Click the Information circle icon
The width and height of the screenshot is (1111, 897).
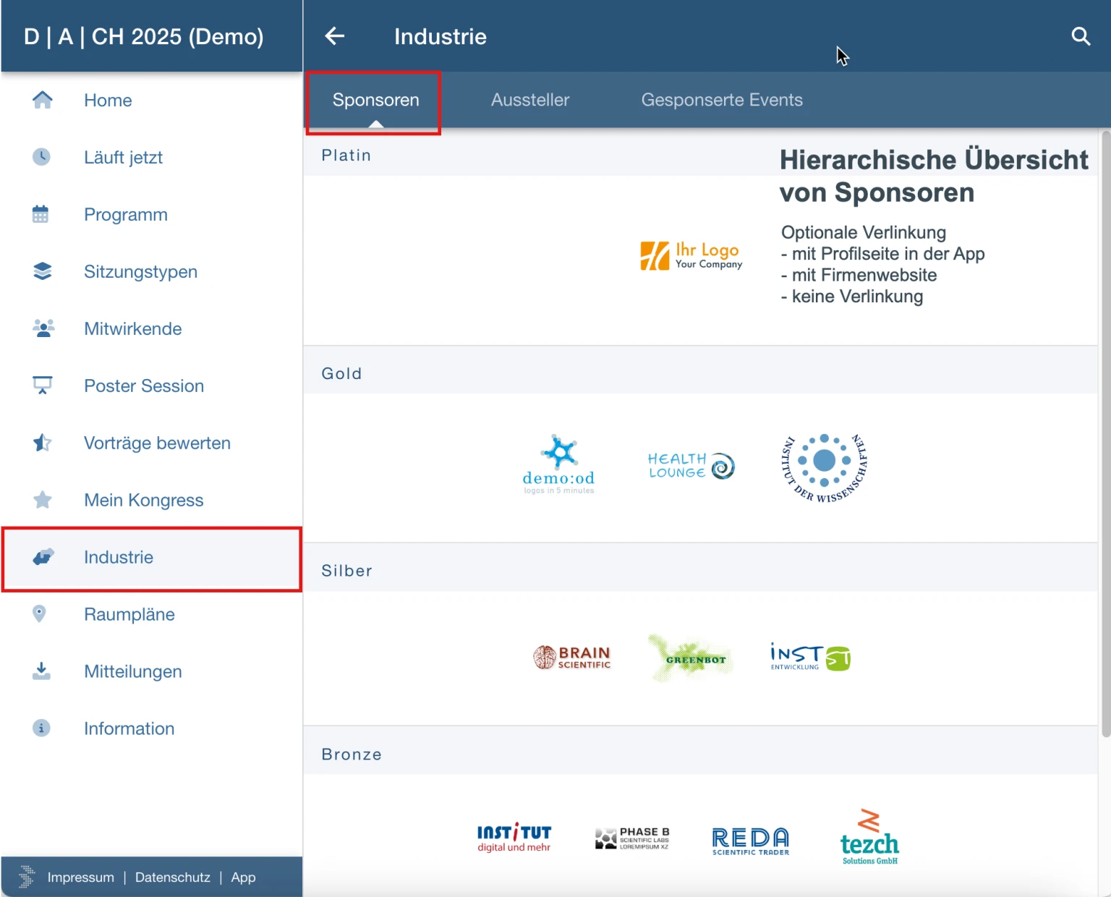(x=41, y=728)
